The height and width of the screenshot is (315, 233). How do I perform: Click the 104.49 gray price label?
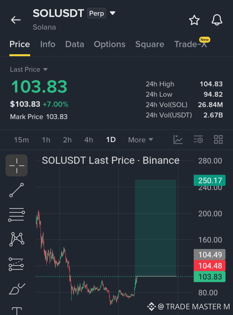209,255
